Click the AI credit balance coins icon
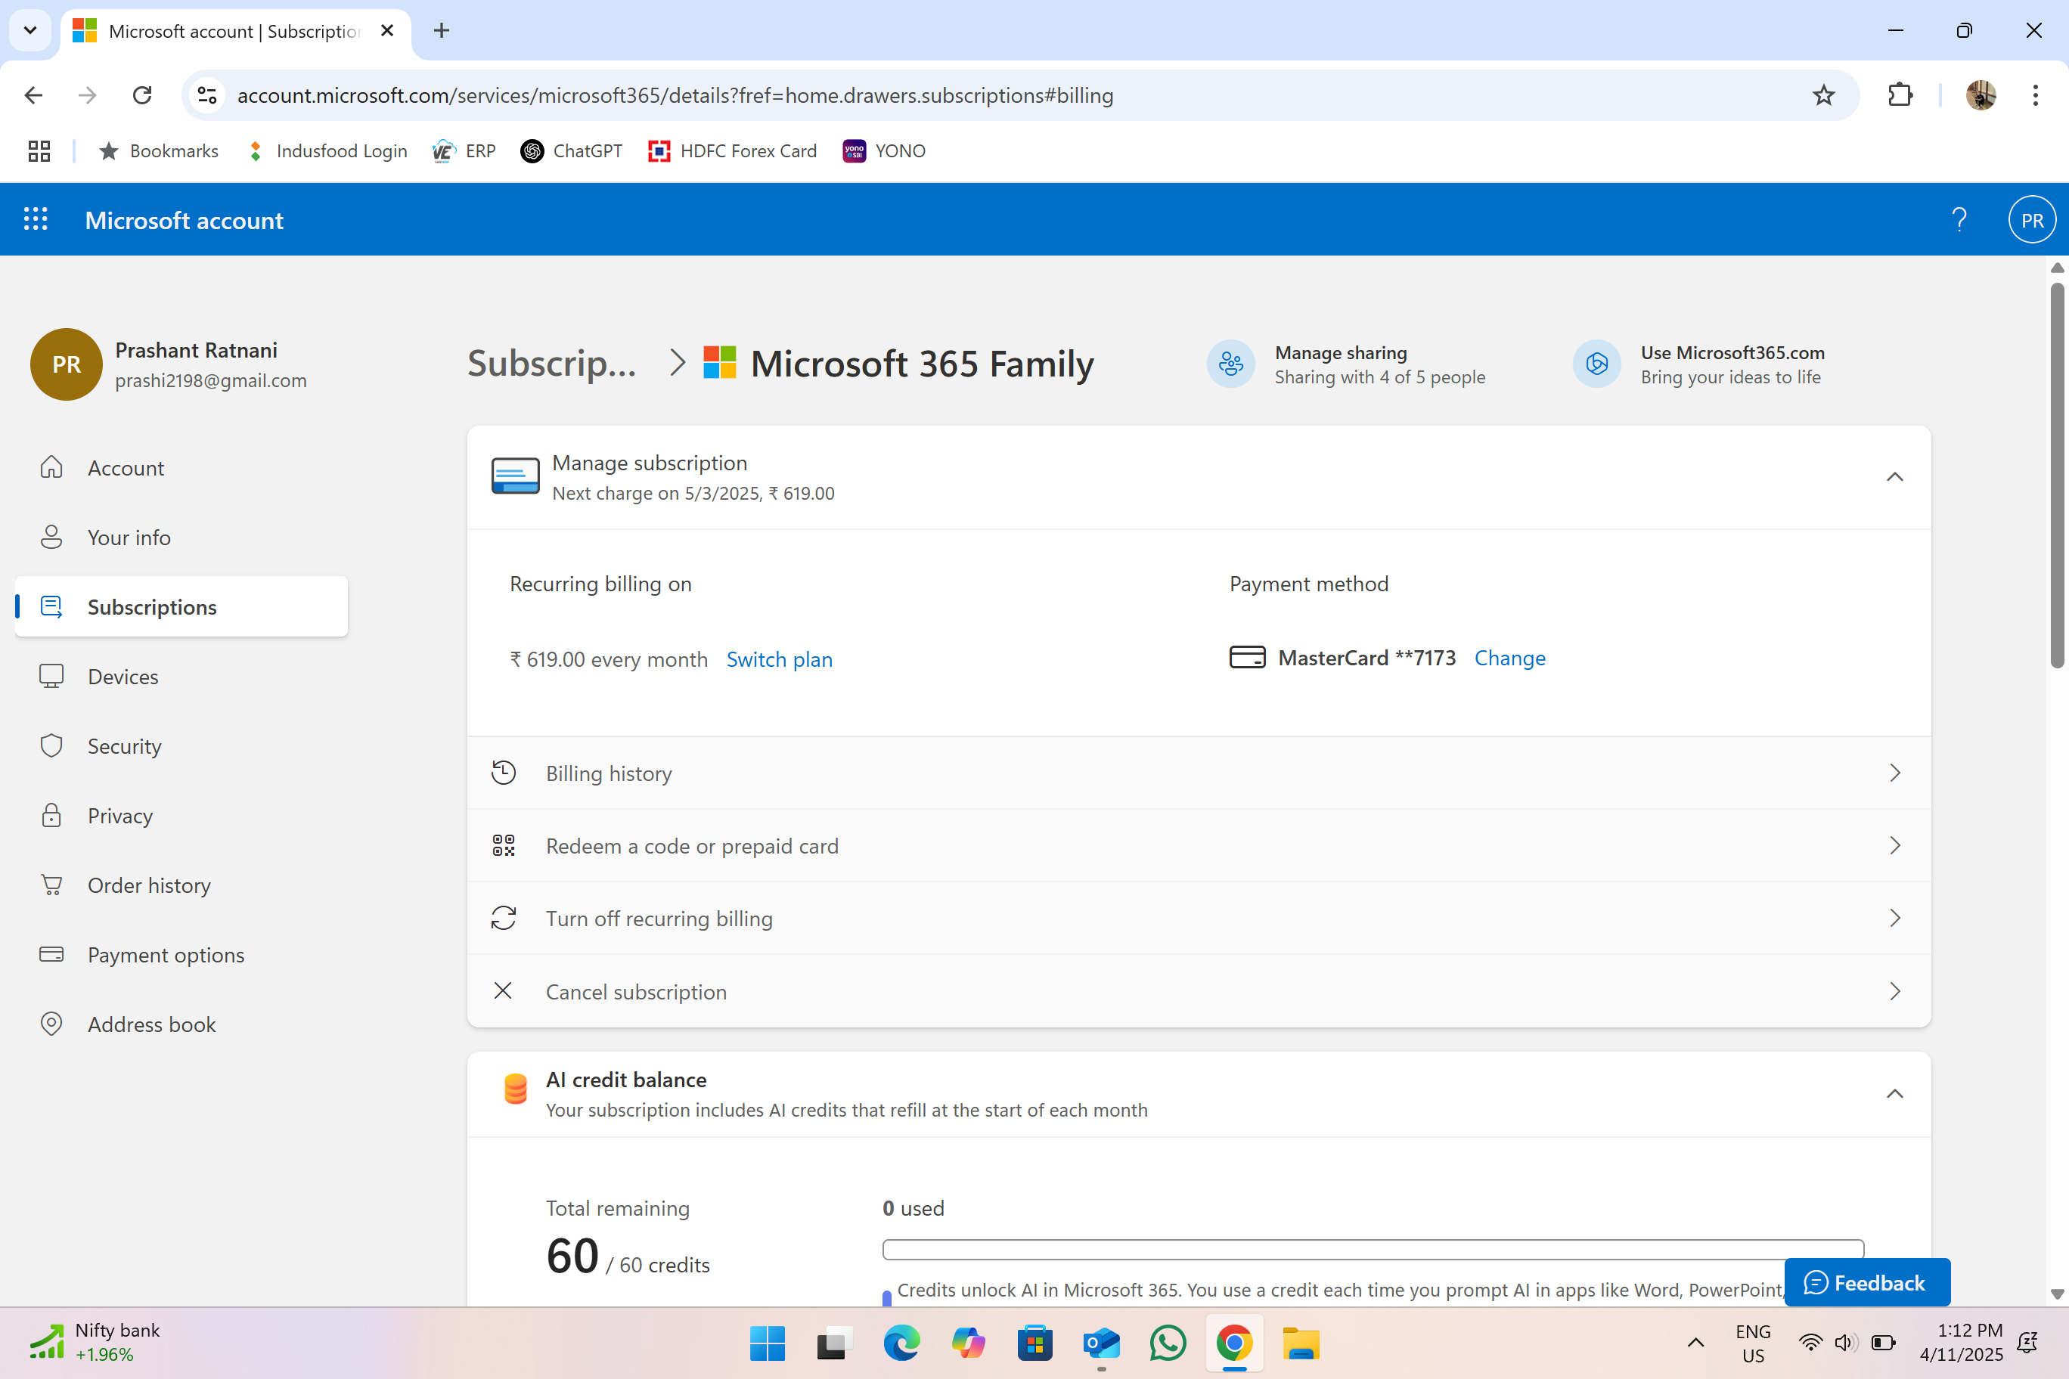Image resolution: width=2069 pixels, height=1379 pixels. tap(516, 1089)
